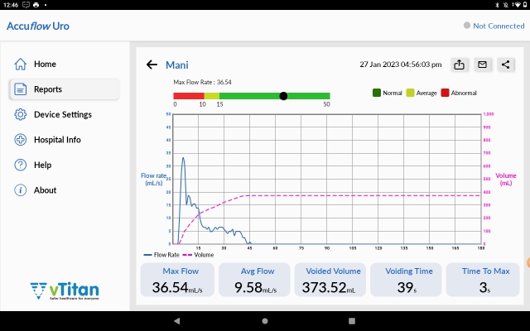530x331 pixels.
Task: Open Device Settings menu label
Action: [x=63, y=114]
